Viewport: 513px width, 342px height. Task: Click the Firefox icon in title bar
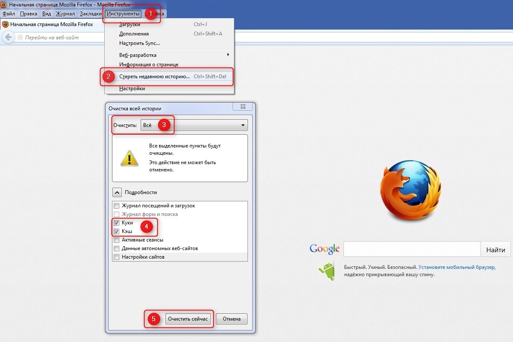coord(4,4)
